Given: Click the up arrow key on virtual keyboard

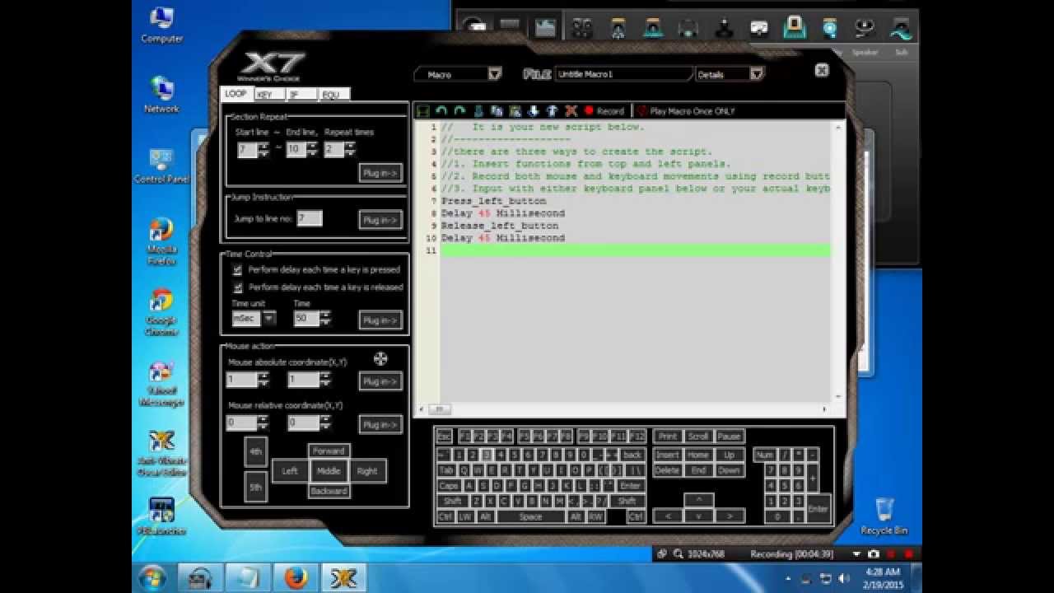Looking at the screenshot, I should coord(698,500).
